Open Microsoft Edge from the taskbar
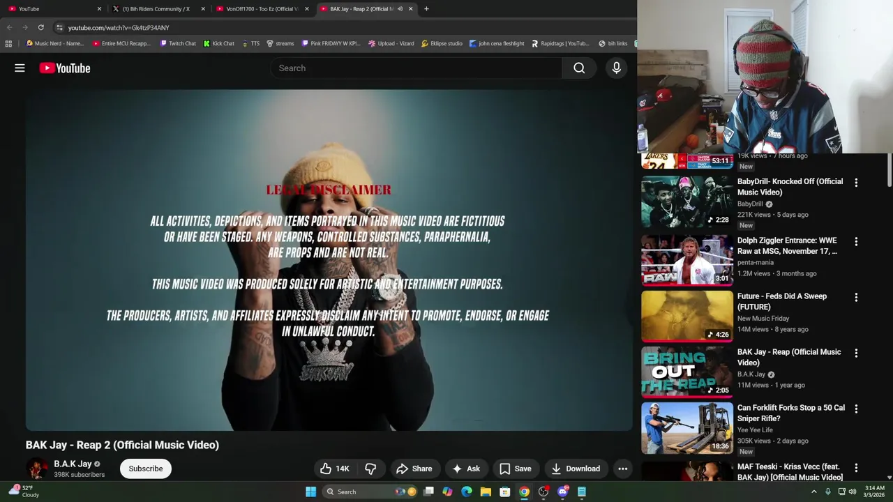Viewport: 893px width, 502px height. (467, 492)
